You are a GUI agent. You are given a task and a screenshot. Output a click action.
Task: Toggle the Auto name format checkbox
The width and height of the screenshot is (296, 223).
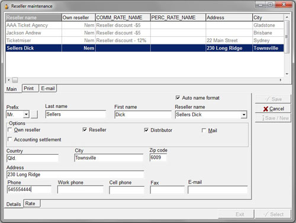pos(178,98)
